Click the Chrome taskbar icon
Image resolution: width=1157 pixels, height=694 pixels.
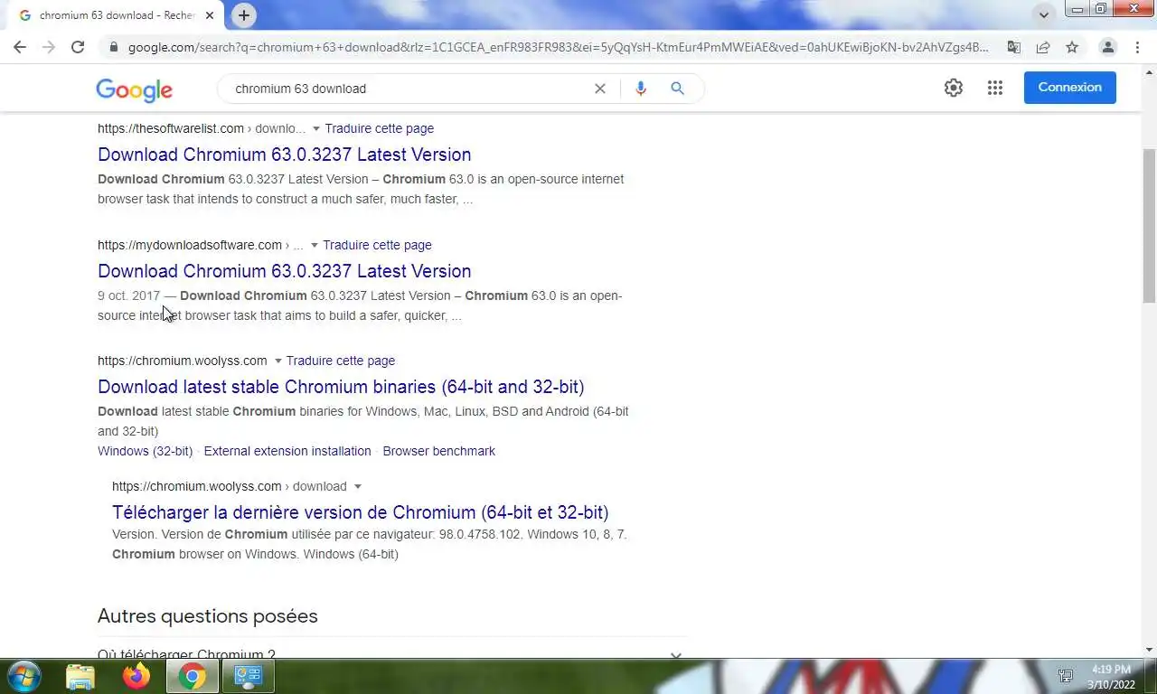[192, 676]
